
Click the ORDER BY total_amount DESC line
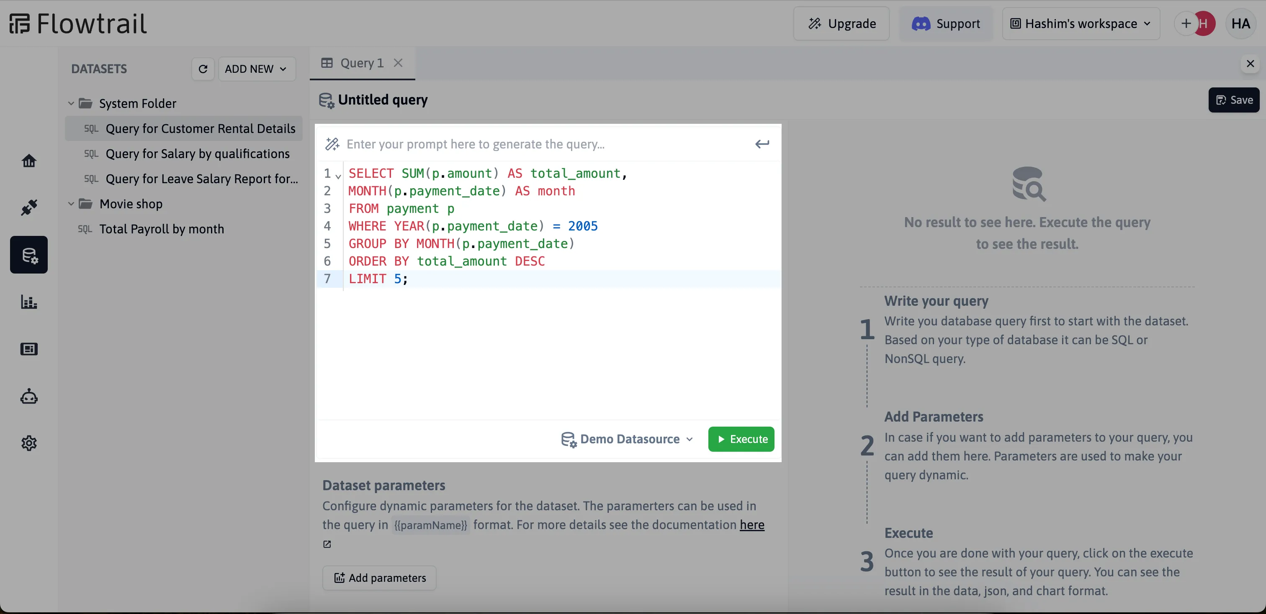561,261
